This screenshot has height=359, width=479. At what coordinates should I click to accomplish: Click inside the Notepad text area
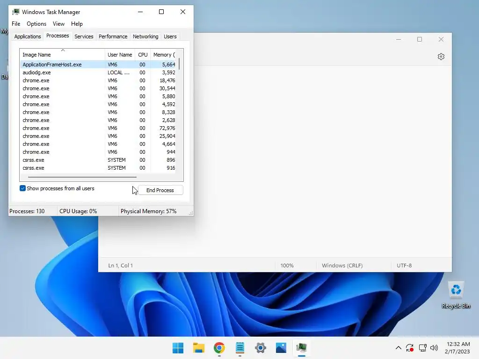tap(322, 161)
